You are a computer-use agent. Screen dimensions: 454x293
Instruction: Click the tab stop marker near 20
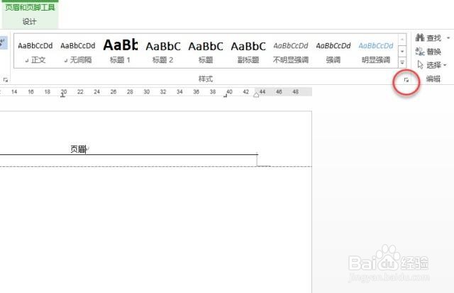tap(62, 96)
